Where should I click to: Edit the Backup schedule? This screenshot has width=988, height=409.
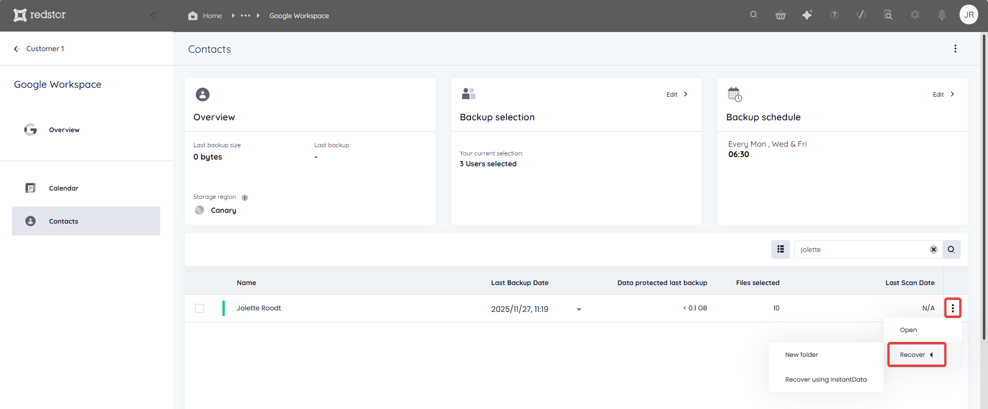point(944,95)
